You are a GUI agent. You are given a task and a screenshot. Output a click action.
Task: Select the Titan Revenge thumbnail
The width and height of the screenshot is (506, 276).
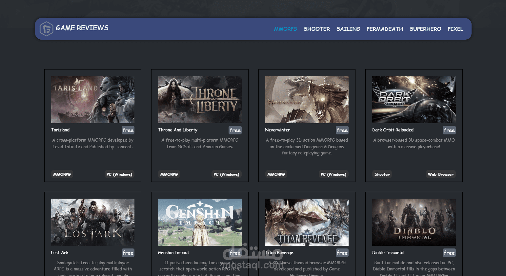click(307, 222)
